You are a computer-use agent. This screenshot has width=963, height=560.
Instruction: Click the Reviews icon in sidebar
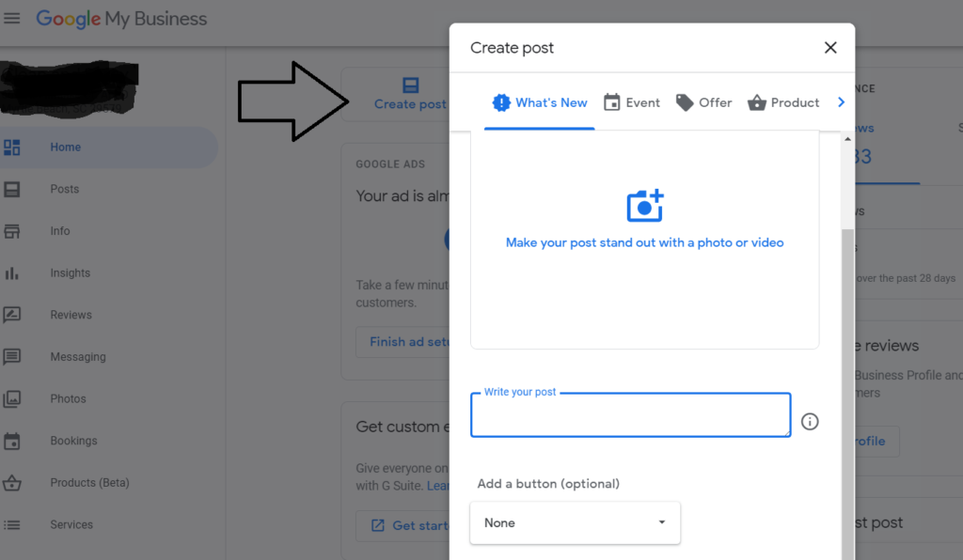coord(11,315)
